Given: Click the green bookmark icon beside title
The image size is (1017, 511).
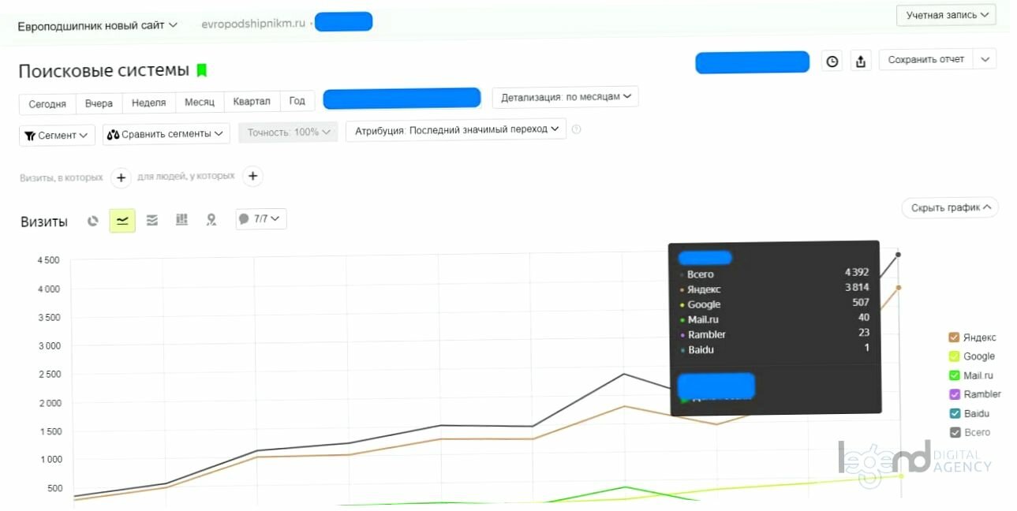Looking at the screenshot, I should [x=201, y=70].
